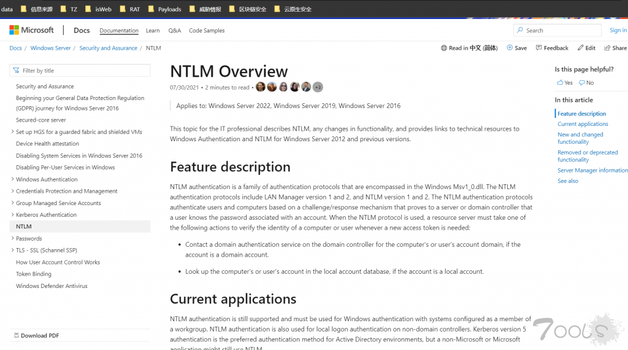This screenshot has width=628, height=350.
Task: Open How User Account Control Works
Action: click(58, 262)
